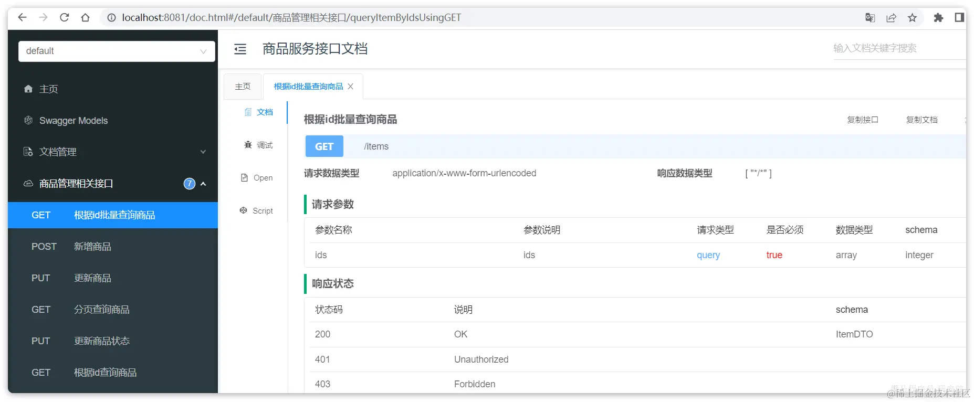Click the query request type cell

pyautogui.click(x=708, y=255)
